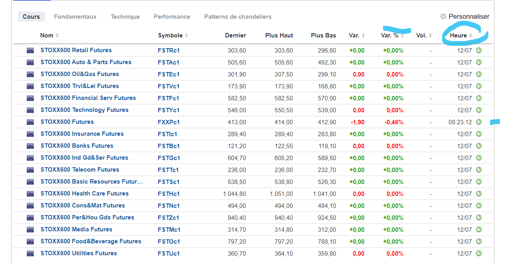Open STOXX600 Technology Futures link
Screen dimensions: 531x264
(x=84, y=110)
